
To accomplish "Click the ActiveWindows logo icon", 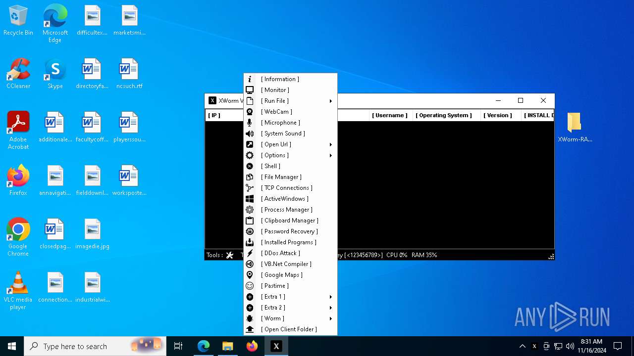I will (x=250, y=199).
